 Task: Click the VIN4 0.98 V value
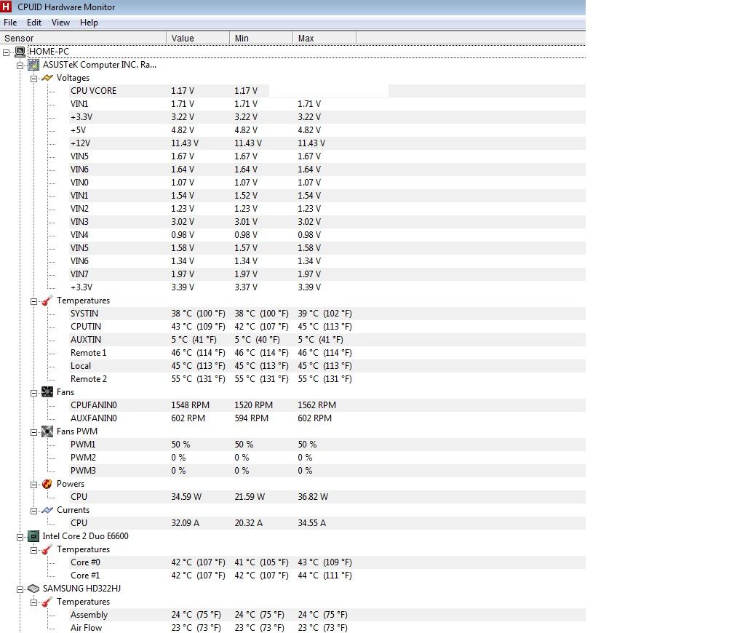[183, 235]
